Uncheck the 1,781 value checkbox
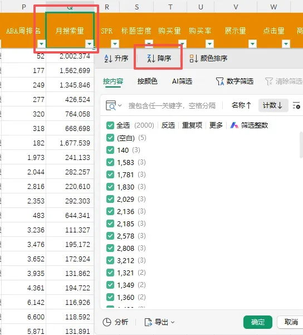The height and width of the screenshot is (335, 303). (110, 175)
